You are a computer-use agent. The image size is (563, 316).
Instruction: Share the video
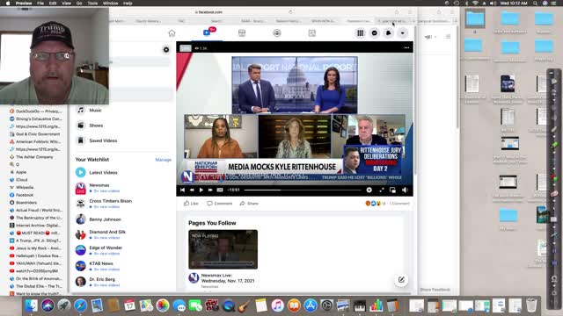click(x=249, y=203)
